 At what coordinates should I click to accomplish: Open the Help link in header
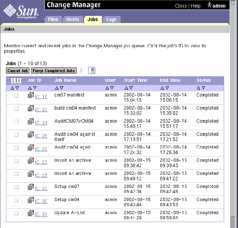(x=196, y=6)
